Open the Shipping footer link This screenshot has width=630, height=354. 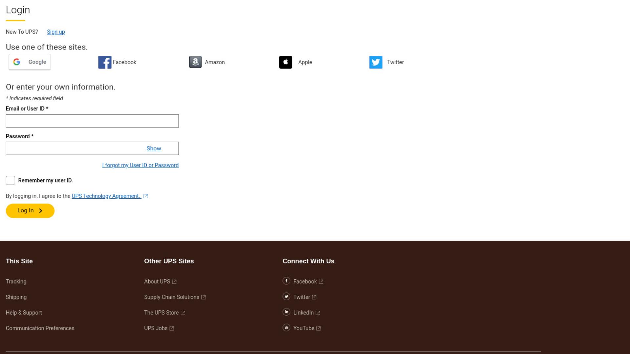[x=16, y=297]
